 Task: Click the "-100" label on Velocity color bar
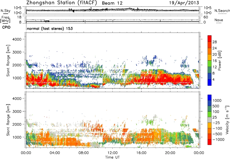217,128
